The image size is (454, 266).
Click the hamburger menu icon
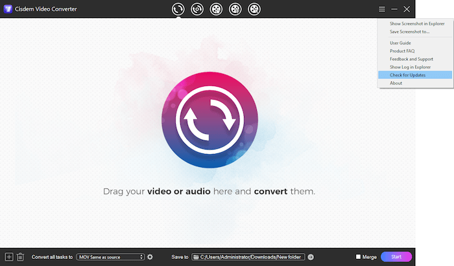382,9
